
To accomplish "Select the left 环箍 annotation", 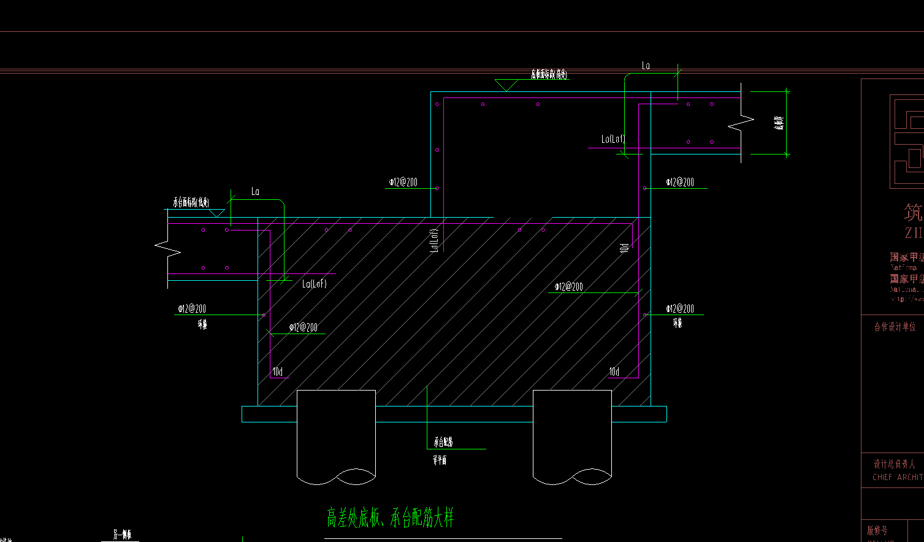I will pyautogui.click(x=202, y=324).
